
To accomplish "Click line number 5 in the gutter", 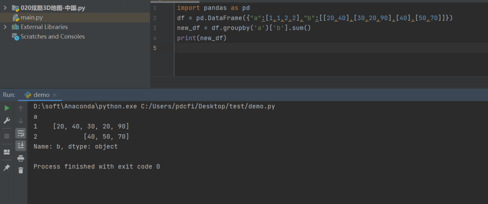I will 155,48.
